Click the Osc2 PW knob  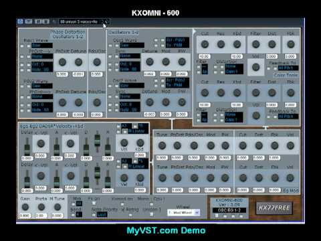(182, 102)
